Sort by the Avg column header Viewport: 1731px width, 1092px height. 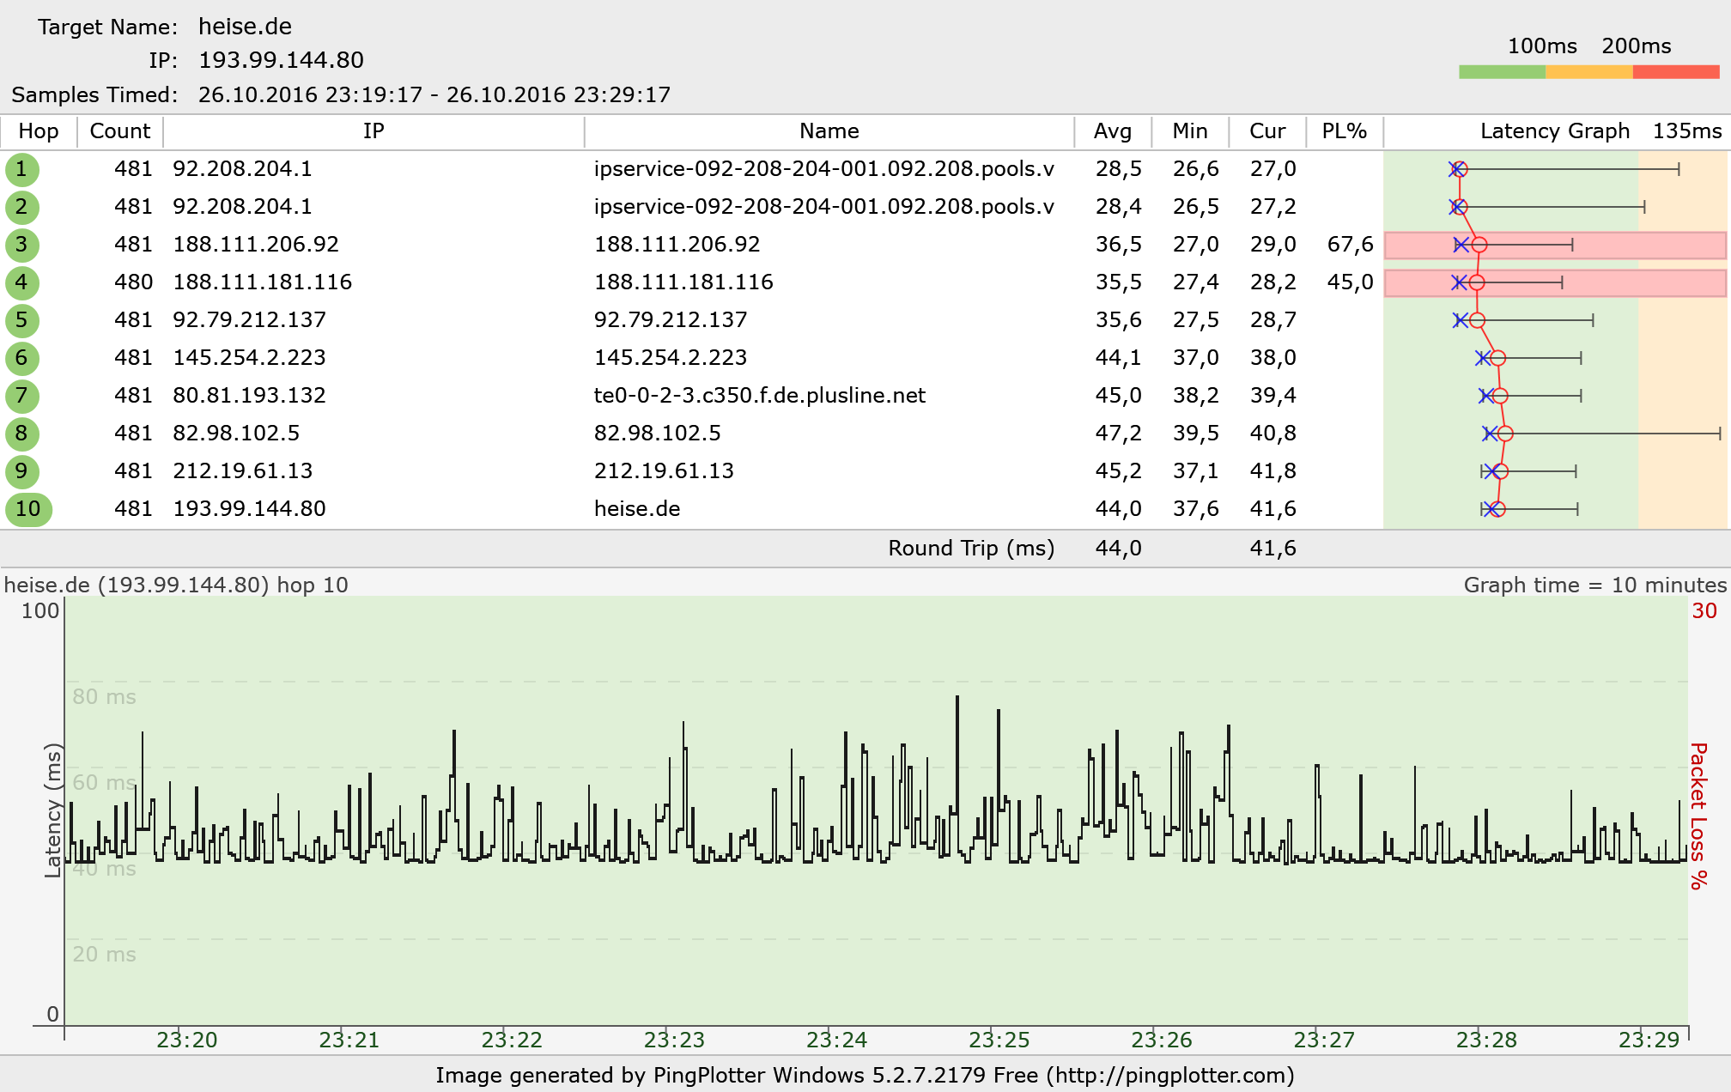[1112, 131]
